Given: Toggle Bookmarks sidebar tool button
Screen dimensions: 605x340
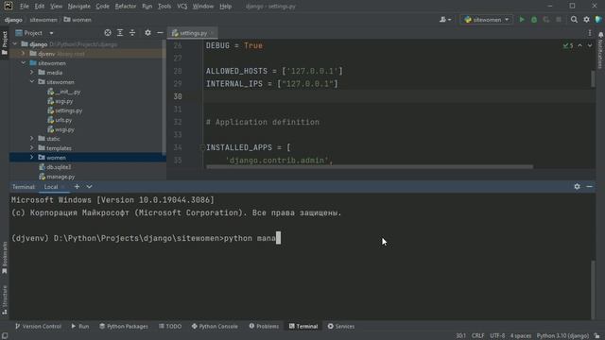Looking at the screenshot, I should coord(5,258).
